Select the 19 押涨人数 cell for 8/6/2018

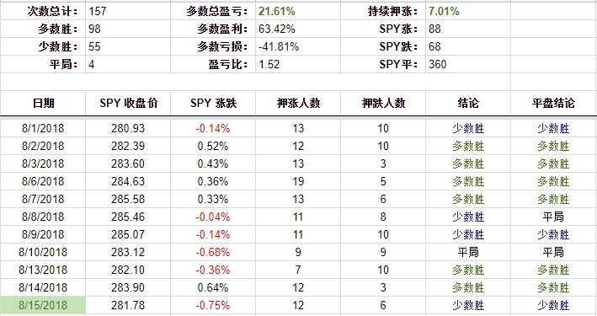click(x=298, y=181)
